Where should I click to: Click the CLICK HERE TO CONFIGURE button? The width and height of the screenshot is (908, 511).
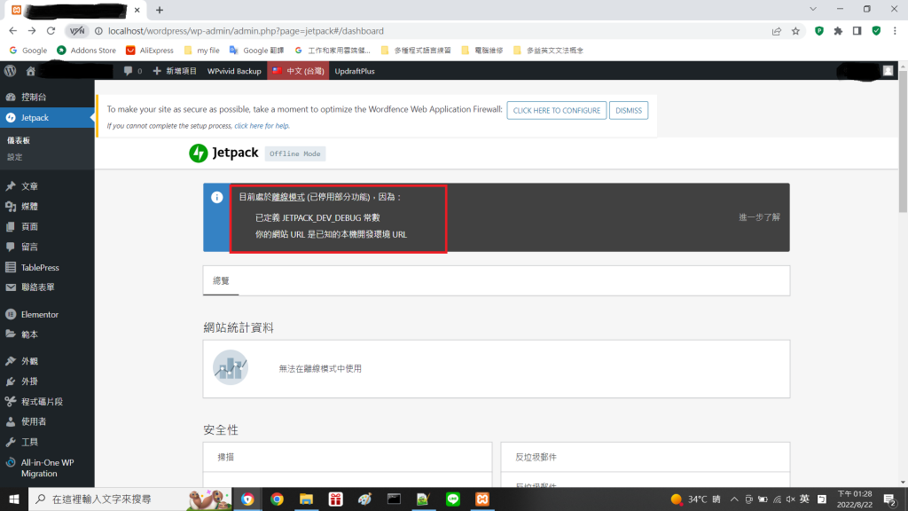[557, 110]
